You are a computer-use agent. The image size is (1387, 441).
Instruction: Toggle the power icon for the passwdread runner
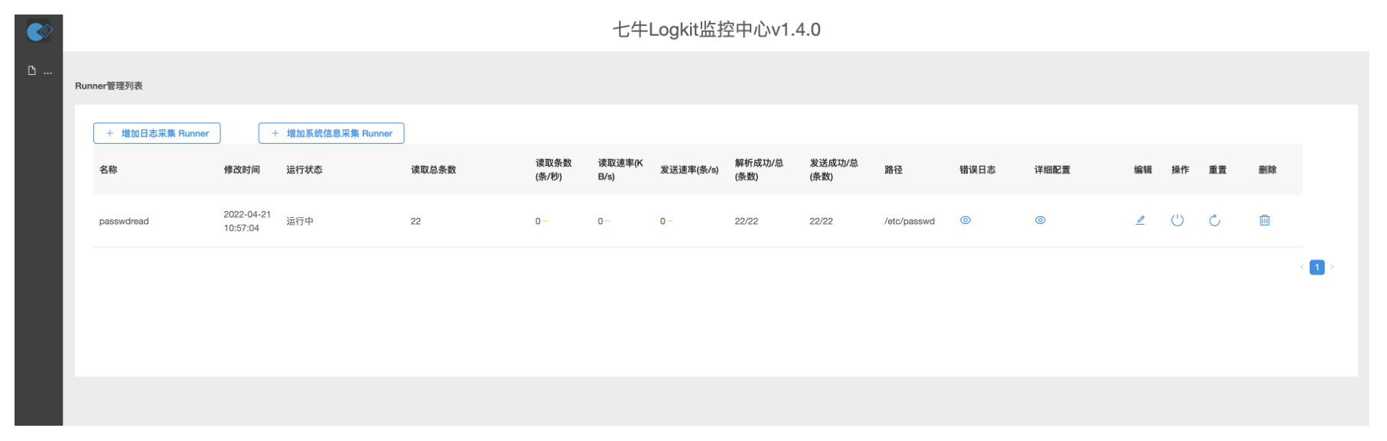pos(1177,220)
